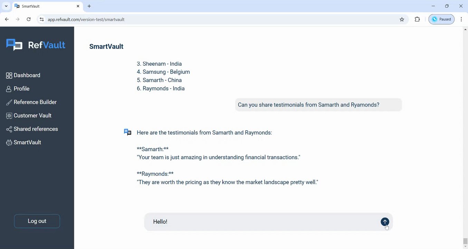Click "5. Samarth - China" list entry
This screenshot has height=249, width=468.
(x=159, y=80)
